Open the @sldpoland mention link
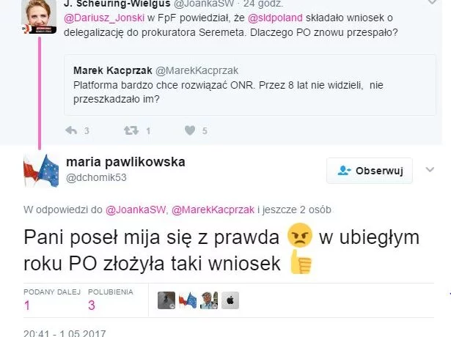 coord(275,18)
